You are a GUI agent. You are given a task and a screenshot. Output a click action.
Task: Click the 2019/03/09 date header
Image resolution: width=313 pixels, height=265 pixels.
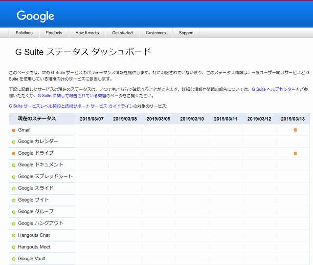[158, 119]
